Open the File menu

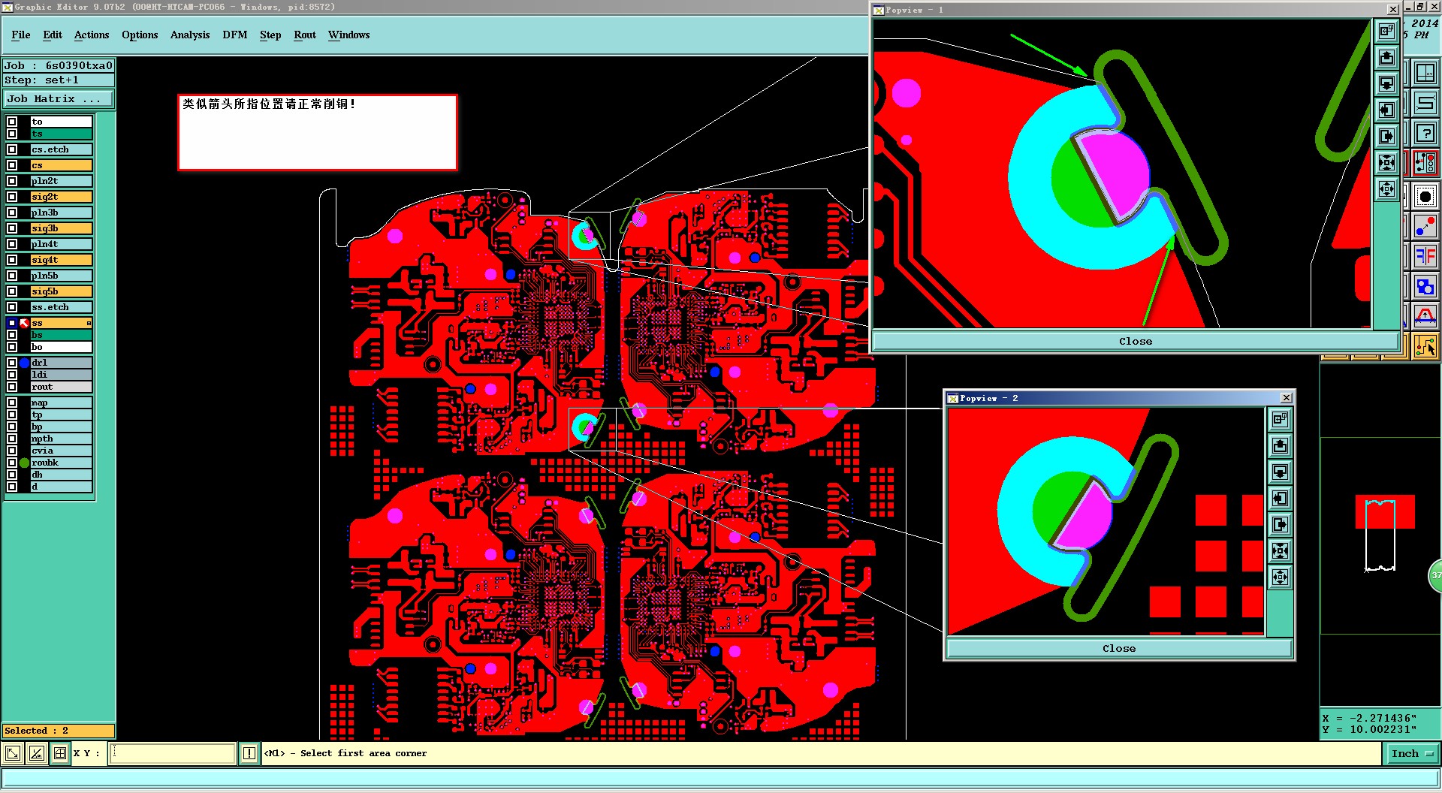coord(21,35)
